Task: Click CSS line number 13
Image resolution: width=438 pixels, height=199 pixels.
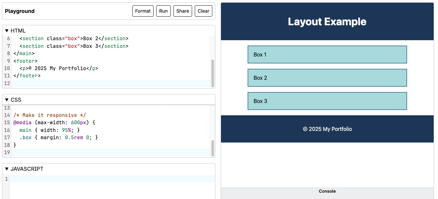Action: [7, 108]
